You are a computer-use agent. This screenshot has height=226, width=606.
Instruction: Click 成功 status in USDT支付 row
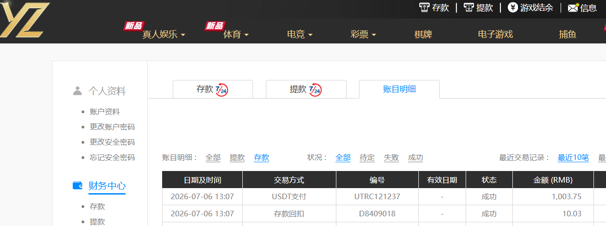click(489, 196)
